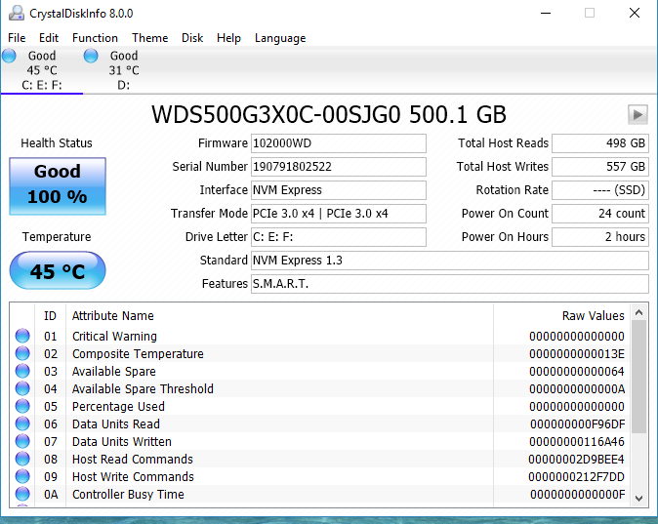Screen dimensions: 658x524
Task: Click the Power On Count value 24 count
Action: 600,214
